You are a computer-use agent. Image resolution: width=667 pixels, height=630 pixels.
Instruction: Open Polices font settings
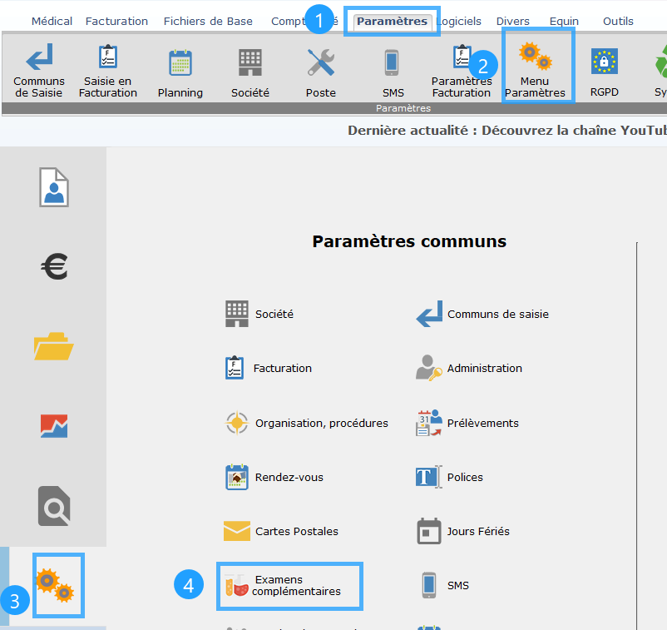tap(449, 477)
